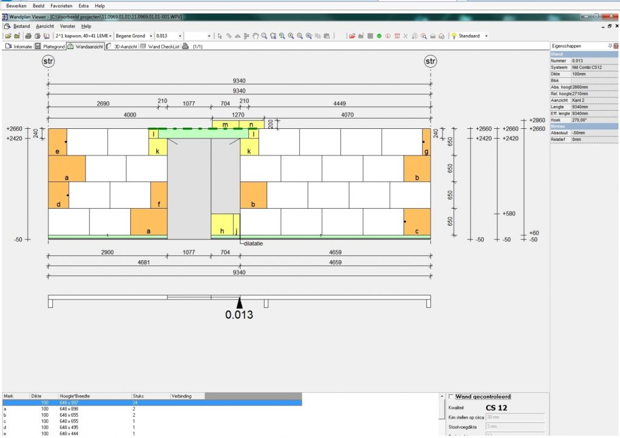
Task: Switch to the 3D-Aanzicht tab
Action: click(122, 46)
